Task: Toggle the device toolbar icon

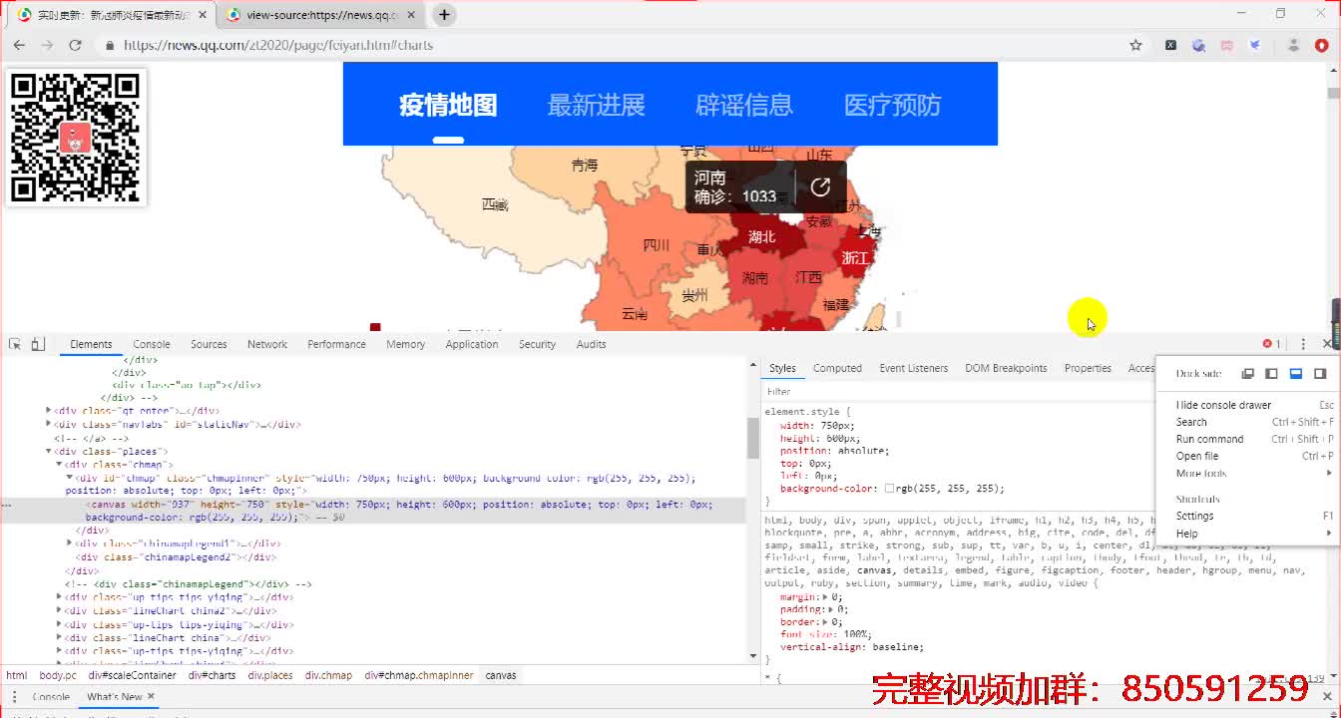Action: click(x=38, y=344)
